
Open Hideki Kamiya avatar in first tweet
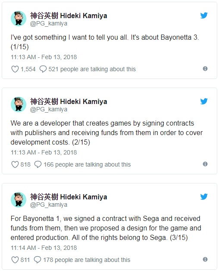19,19
